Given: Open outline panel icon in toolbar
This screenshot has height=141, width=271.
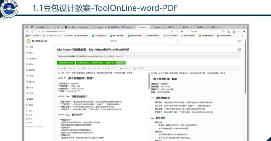Looking at the screenshot, I should pyautogui.click(x=141, y=68).
